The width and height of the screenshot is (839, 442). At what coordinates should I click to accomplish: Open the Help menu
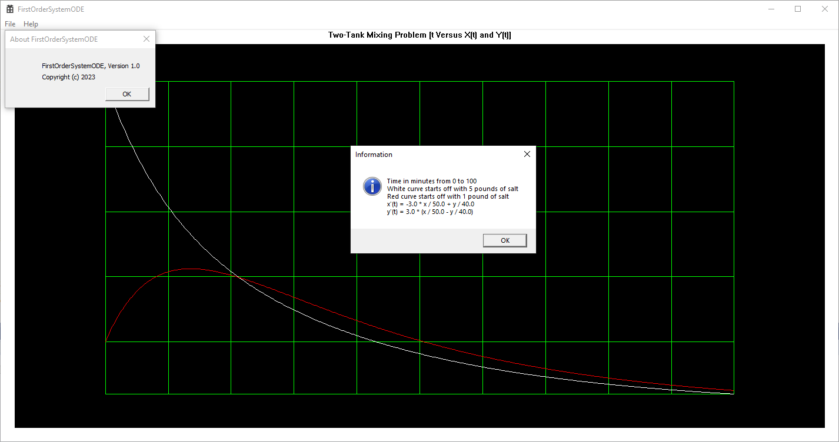[x=30, y=24]
